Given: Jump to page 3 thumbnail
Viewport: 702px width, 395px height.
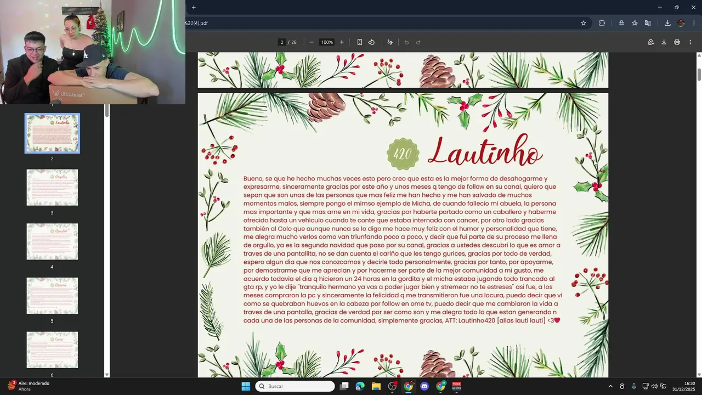Looking at the screenshot, I should (52, 188).
